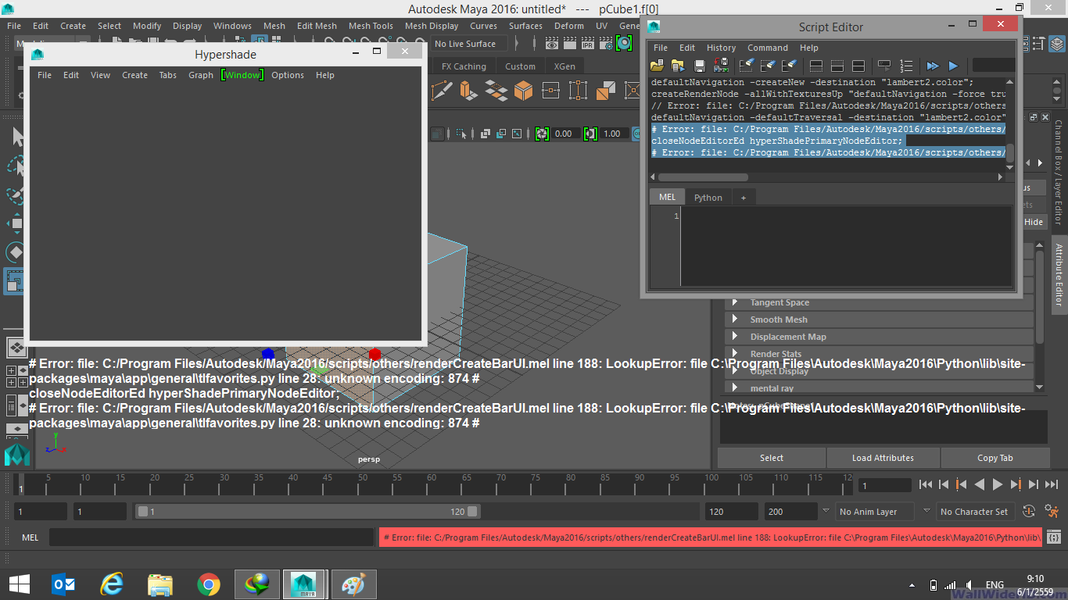
Task: Go to end of playback range
Action: click(x=1052, y=484)
